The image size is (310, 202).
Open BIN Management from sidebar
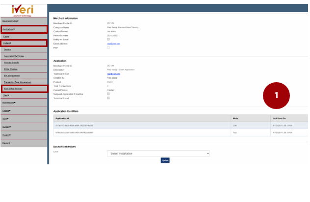click(x=12, y=76)
